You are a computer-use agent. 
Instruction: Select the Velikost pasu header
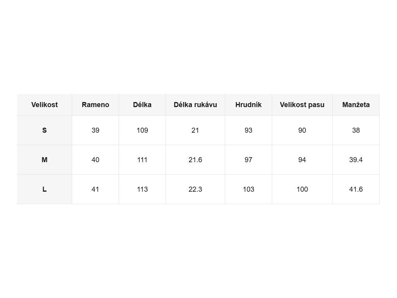[x=302, y=105]
